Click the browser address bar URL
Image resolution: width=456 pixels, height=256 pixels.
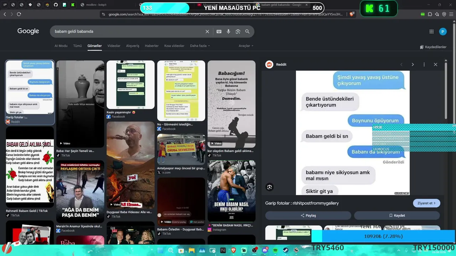click(226, 14)
